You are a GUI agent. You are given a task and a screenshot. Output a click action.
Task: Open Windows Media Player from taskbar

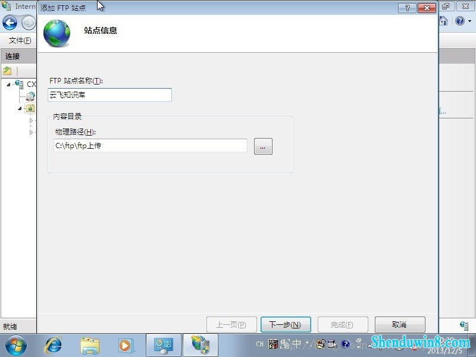(126, 346)
